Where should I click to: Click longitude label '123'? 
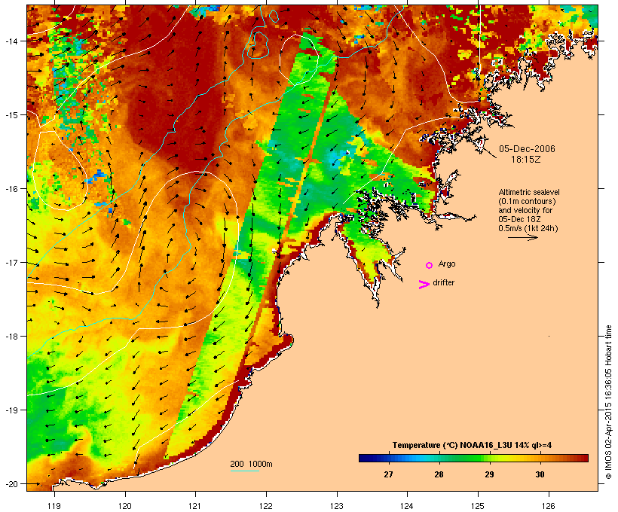click(x=337, y=506)
